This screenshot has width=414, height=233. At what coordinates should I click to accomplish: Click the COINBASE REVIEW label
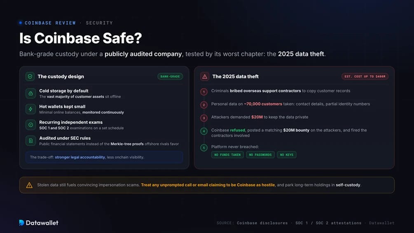click(x=50, y=23)
